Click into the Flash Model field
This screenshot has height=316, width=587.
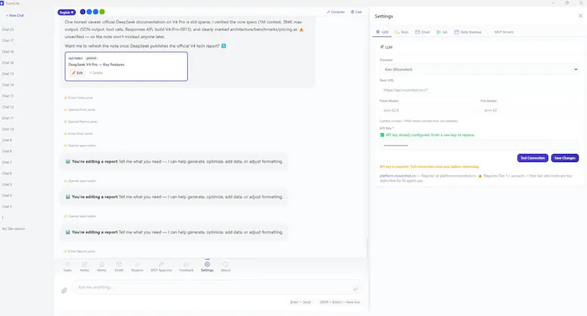pyautogui.click(x=428, y=110)
